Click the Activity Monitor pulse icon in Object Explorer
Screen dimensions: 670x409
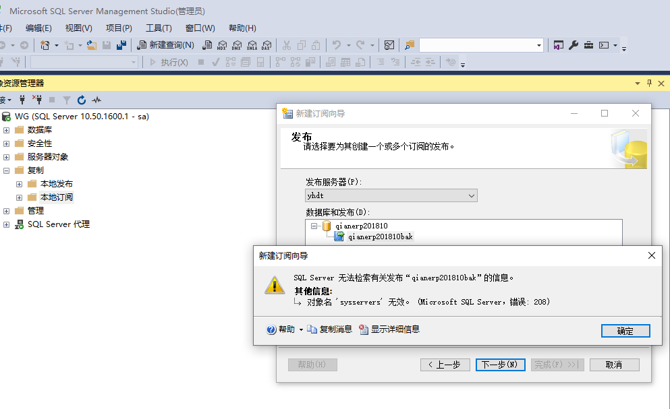pos(96,100)
